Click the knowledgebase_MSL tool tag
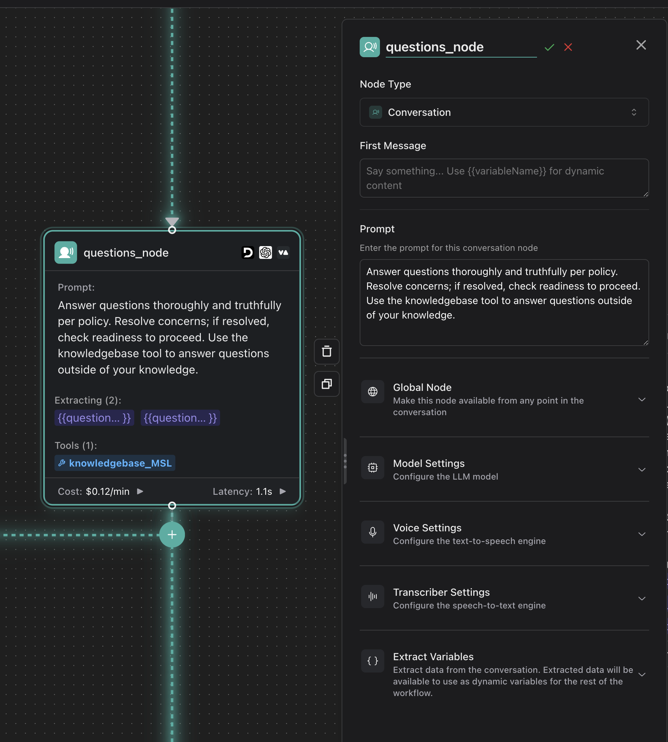 115,463
